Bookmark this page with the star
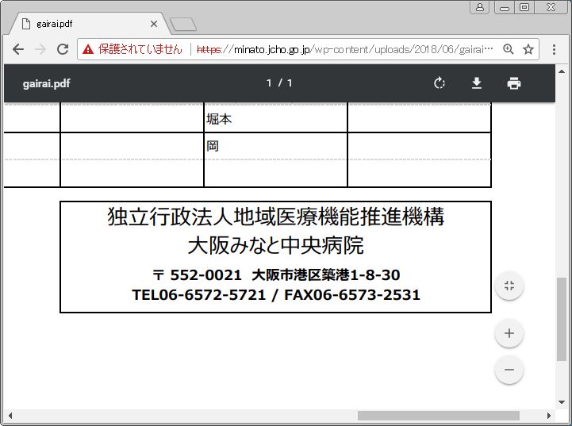The image size is (572, 426). [528, 49]
